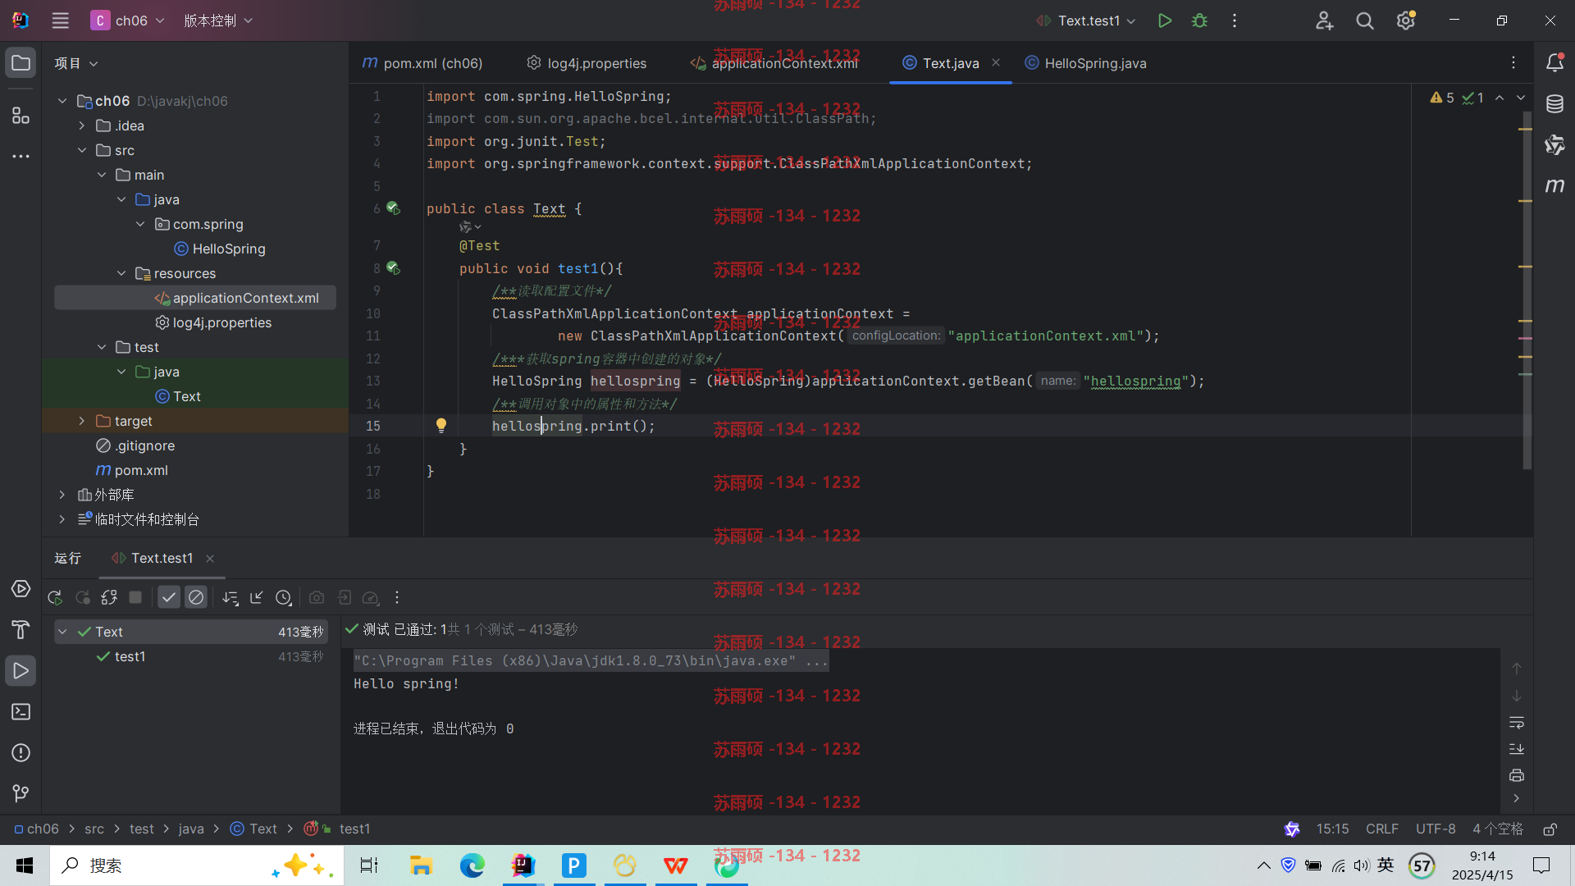Open Search Everywhere magnifier
Screen dimensions: 1575x886
[1365, 21]
